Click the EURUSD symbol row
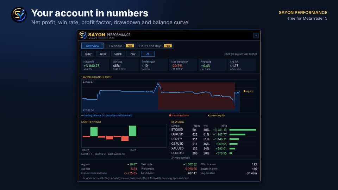 point(214,134)
